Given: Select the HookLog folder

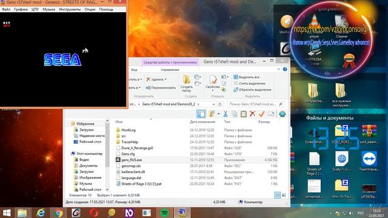Looking at the screenshot, I should (129, 130).
